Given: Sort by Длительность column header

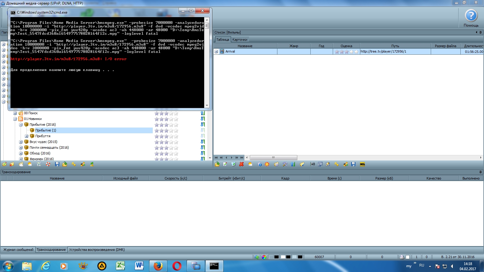Looking at the screenshot, I should [x=473, y=46].
